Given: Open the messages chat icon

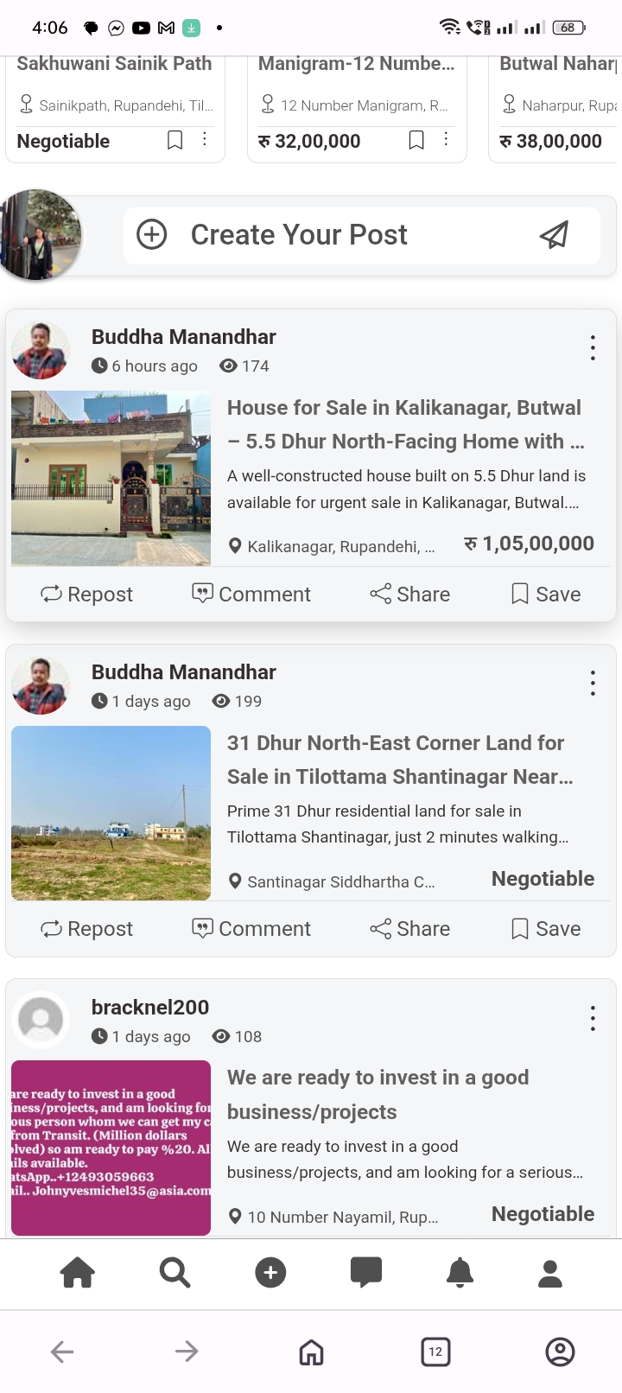Looking at the screenshot, I should (x=366, y=1273).
